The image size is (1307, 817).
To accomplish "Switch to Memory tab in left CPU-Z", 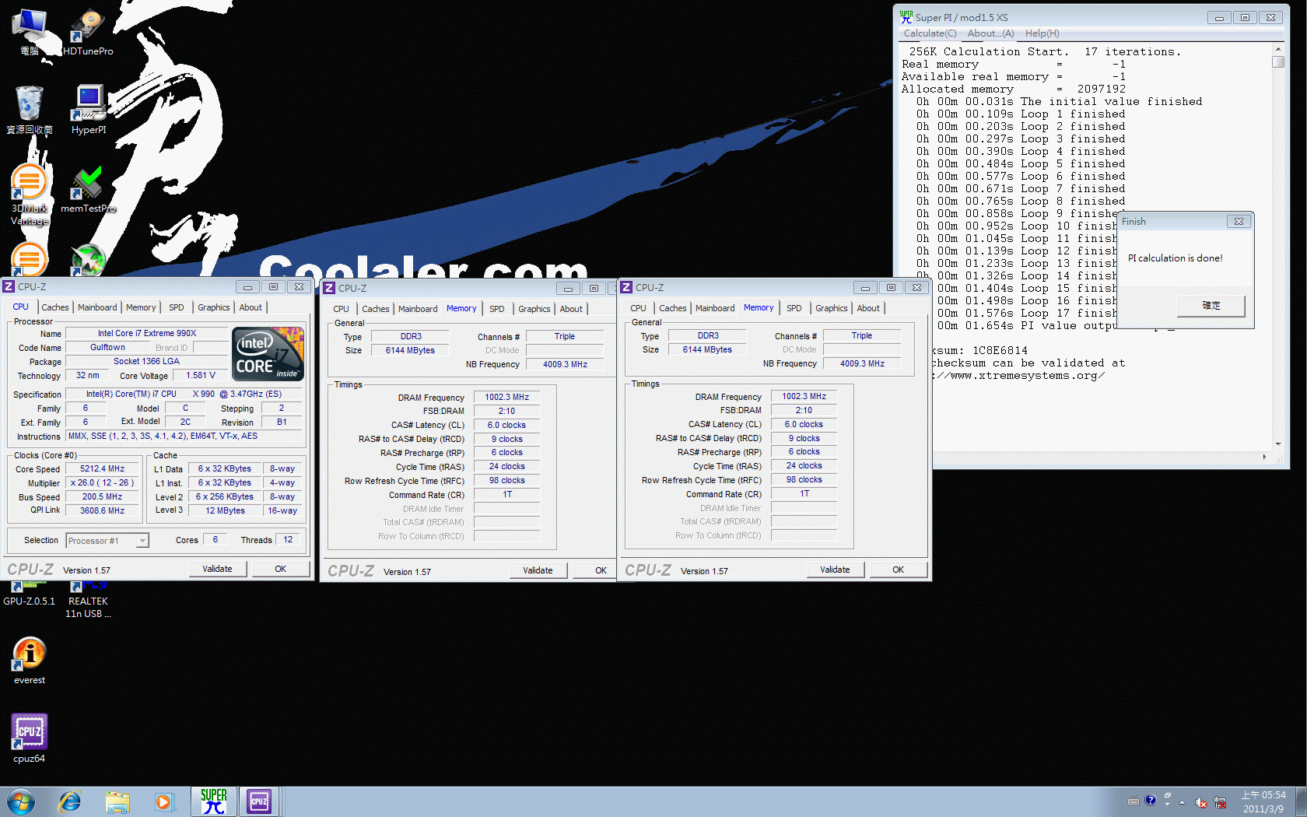I will (x=141, y=307).
